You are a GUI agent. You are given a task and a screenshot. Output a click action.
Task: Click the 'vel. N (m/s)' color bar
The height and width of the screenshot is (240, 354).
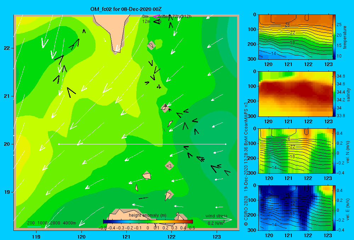pos(334,151)
